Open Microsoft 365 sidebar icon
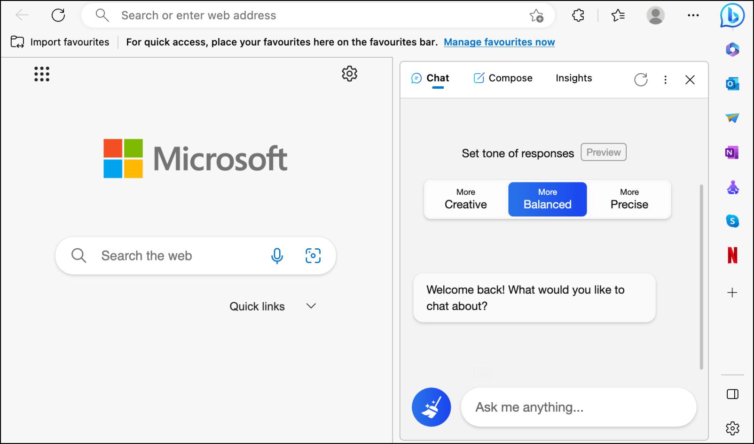 pyautogui.click(x=732, y=49)
